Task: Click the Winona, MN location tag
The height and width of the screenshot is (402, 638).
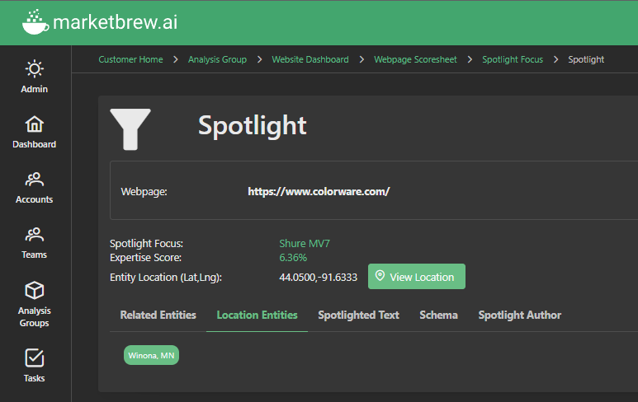Action: [151, 355]
